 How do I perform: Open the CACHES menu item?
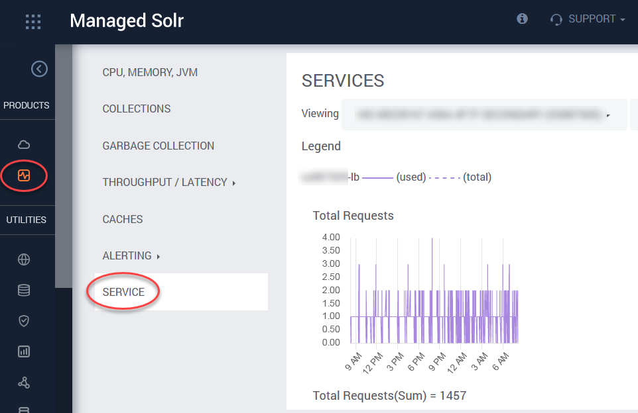coord(123,219)
